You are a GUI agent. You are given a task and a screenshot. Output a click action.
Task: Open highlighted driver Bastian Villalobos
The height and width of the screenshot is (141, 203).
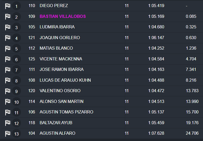pyautogui.click(x=63, y=16)
